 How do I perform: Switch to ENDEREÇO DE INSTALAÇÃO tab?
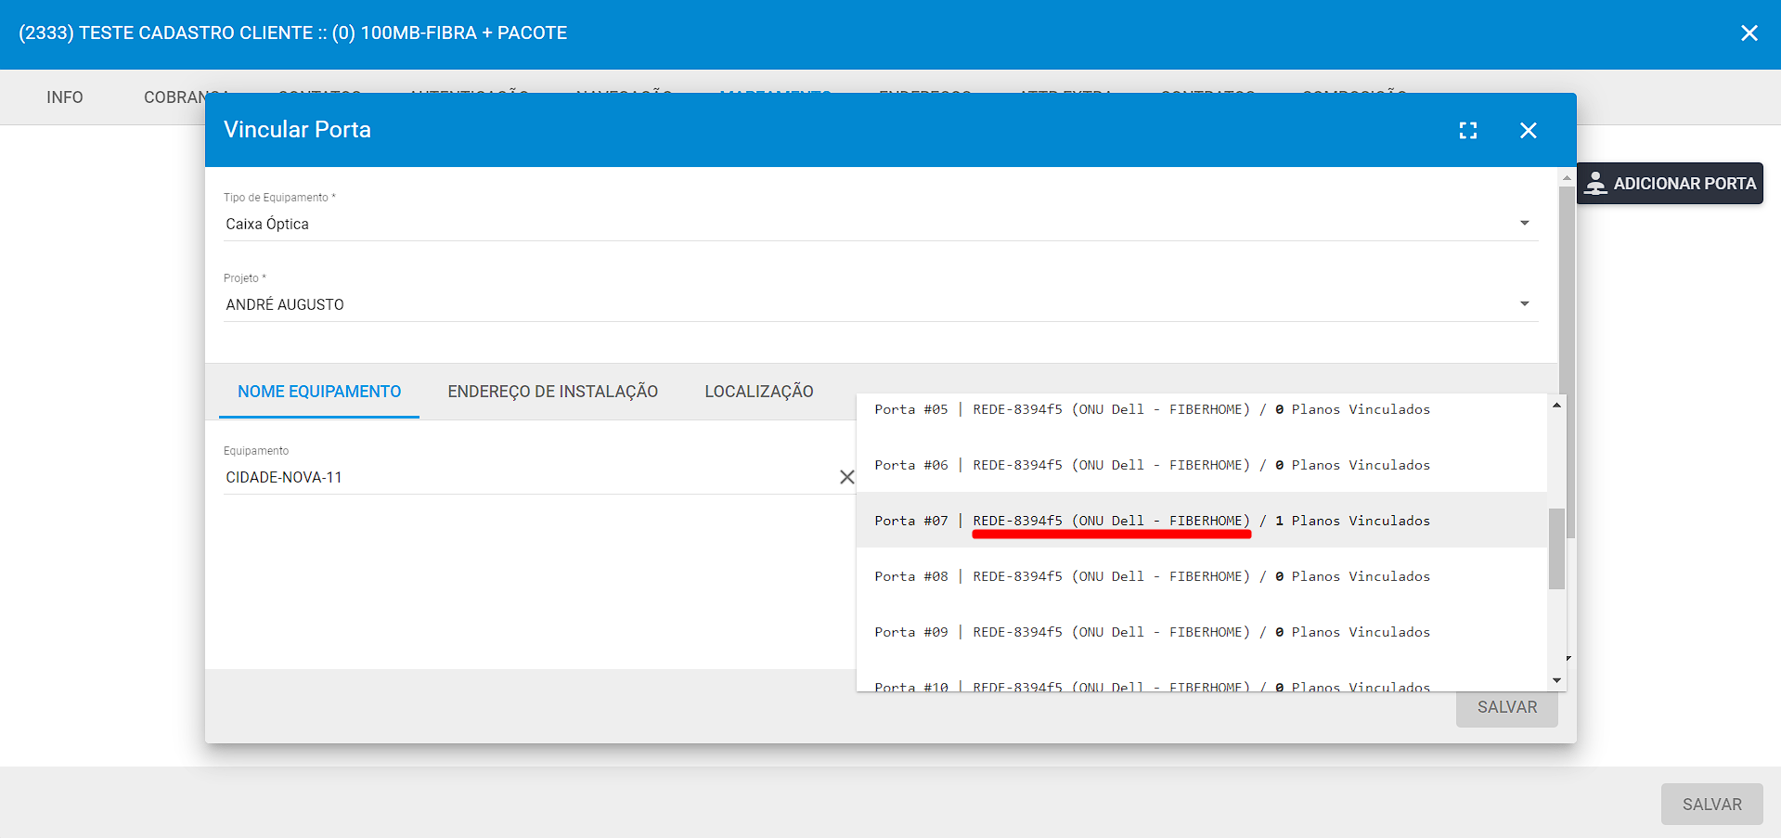click(x=553, y=392)
